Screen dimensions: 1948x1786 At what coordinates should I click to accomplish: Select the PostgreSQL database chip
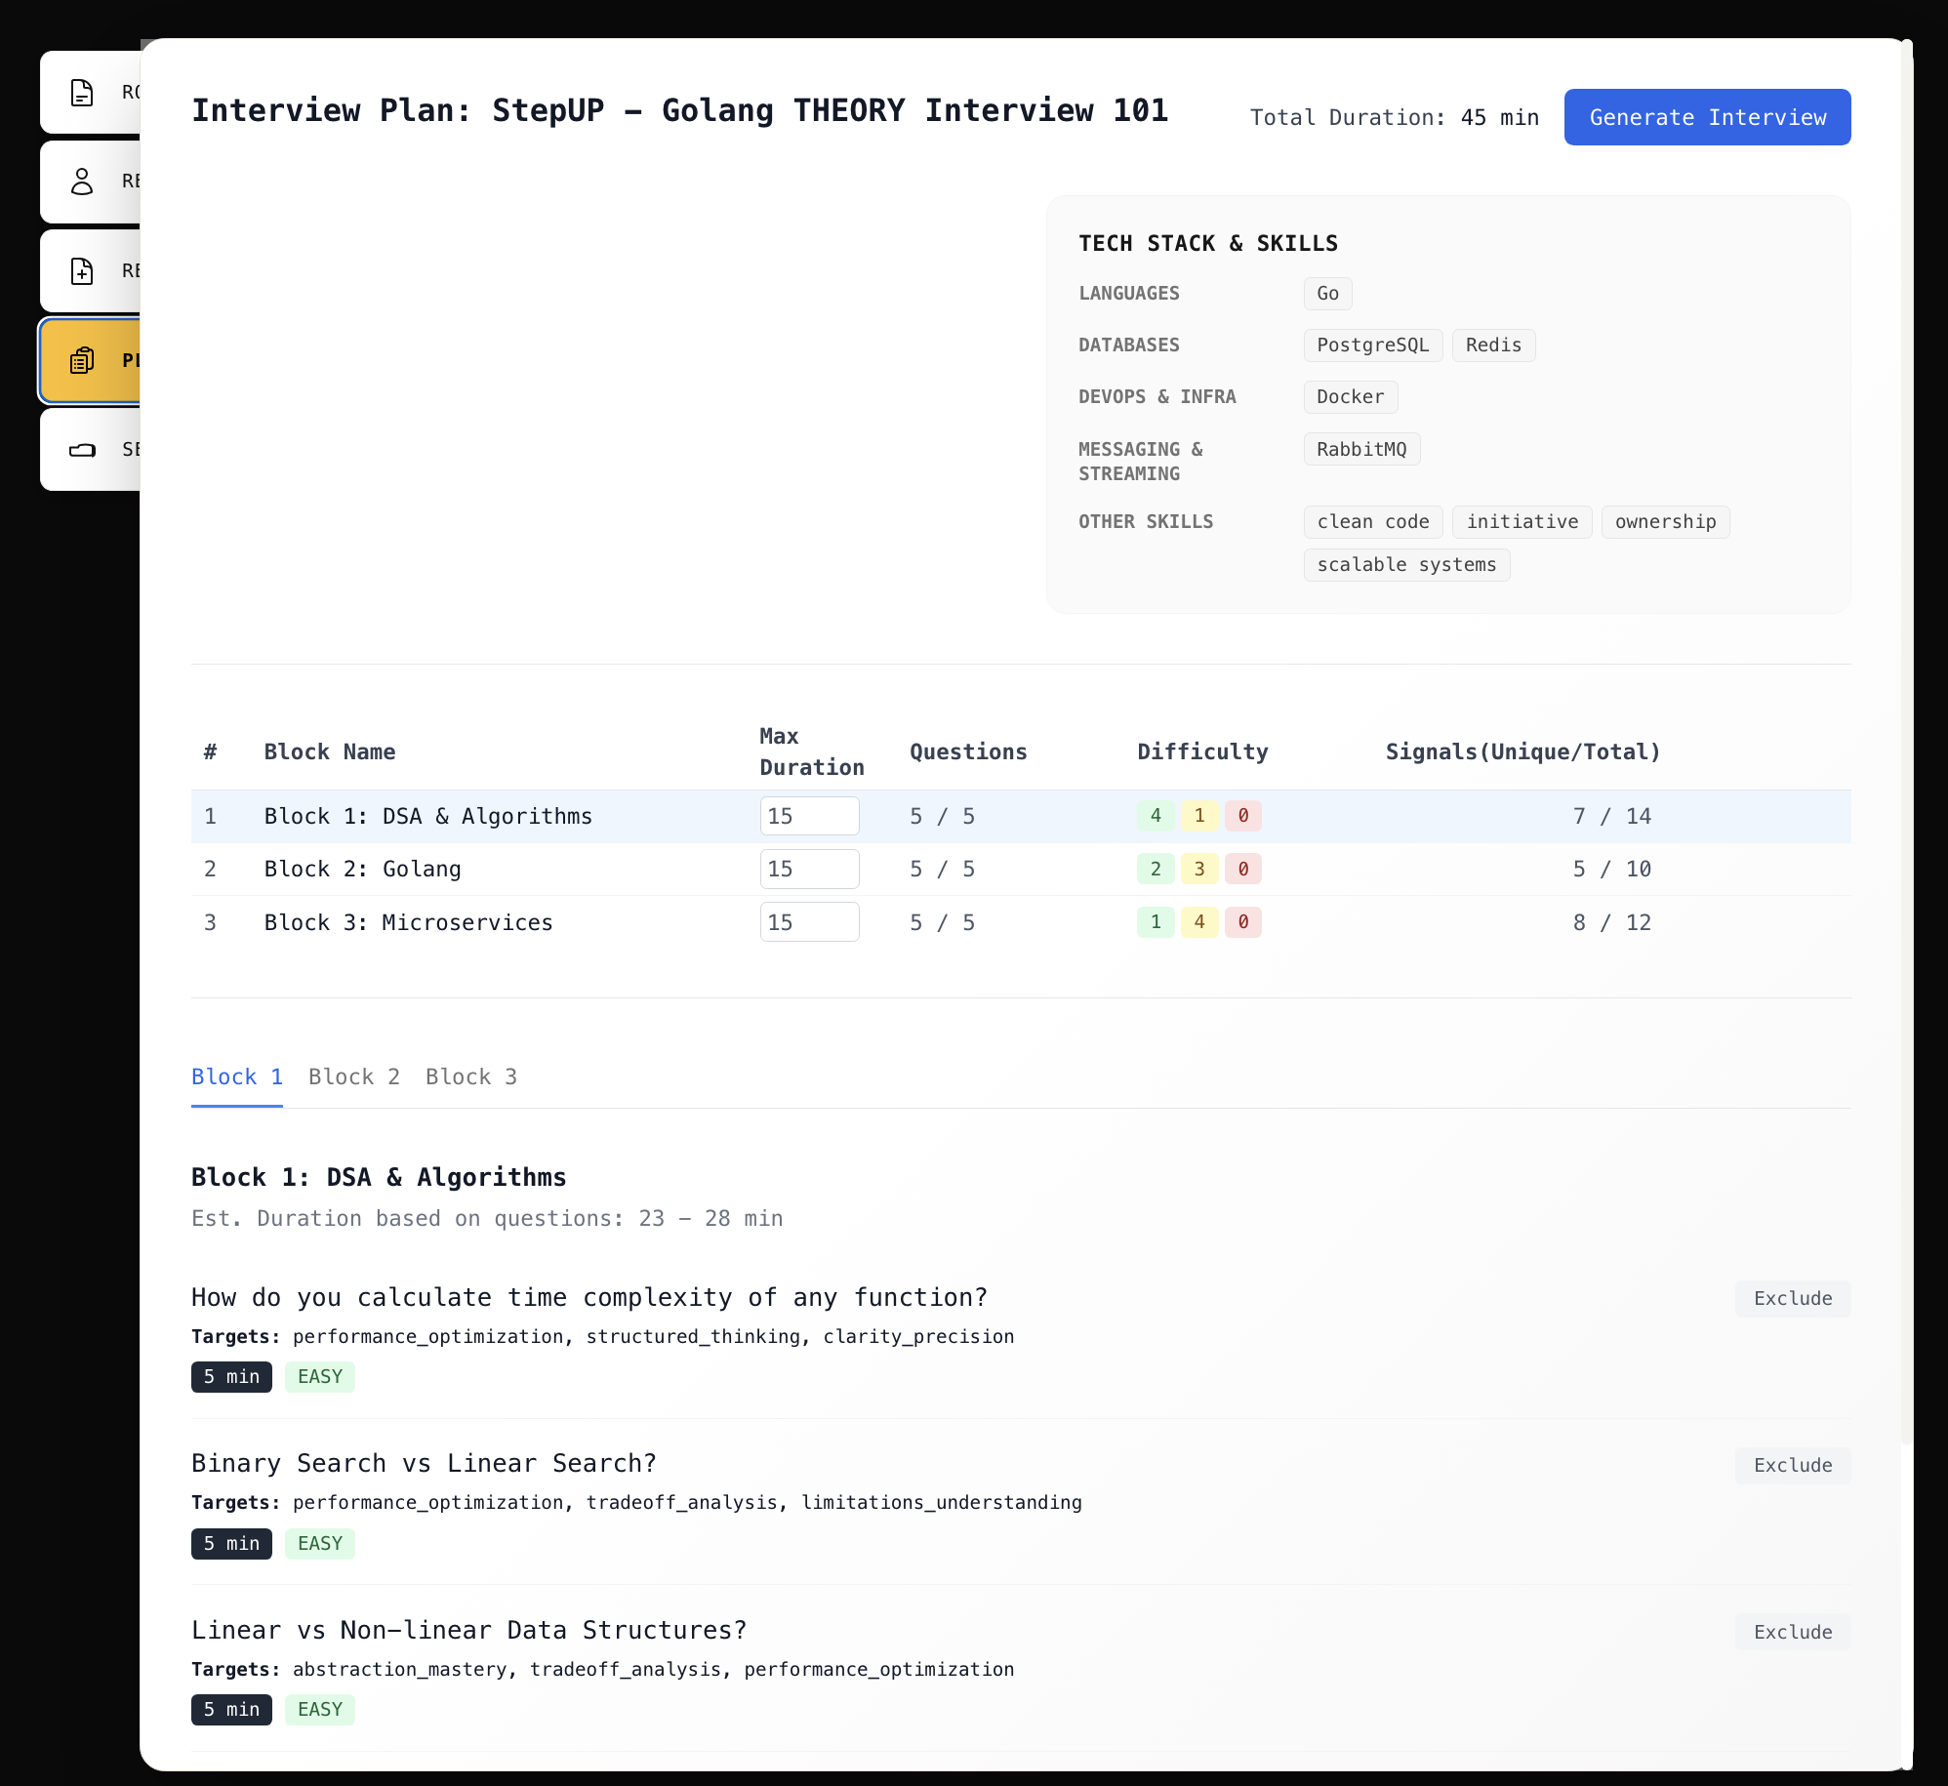pos(1372,345)
